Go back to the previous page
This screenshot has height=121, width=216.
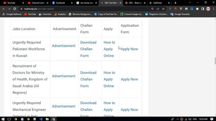[x=4, y=9]
